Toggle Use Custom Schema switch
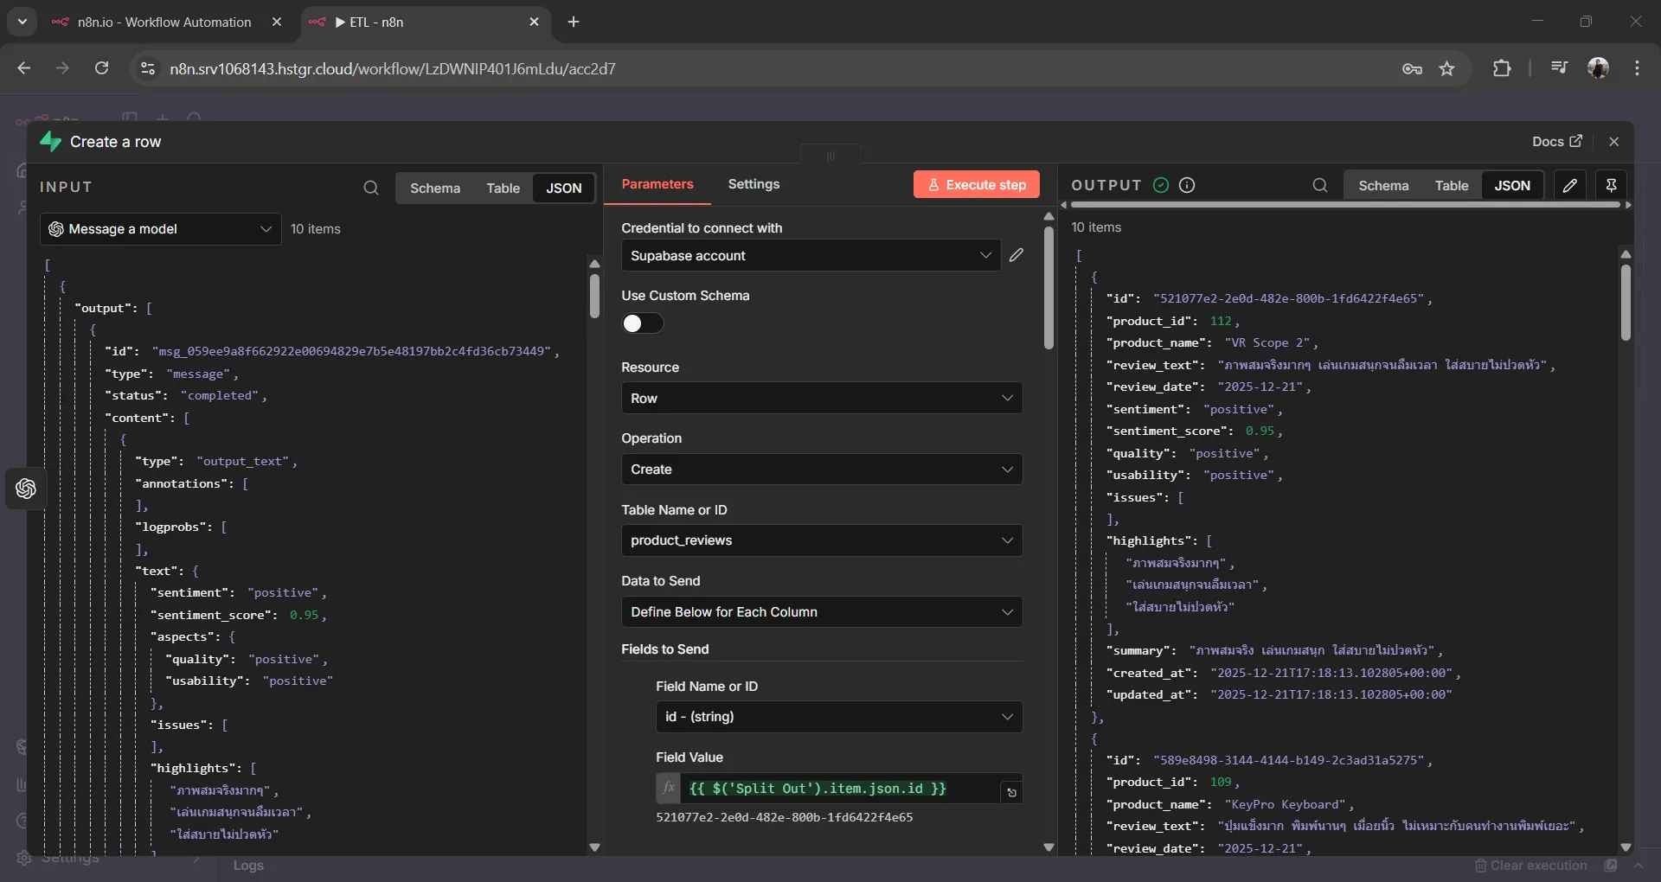The width and height of the screenshot is (1661, 882). tap(642, 323)
